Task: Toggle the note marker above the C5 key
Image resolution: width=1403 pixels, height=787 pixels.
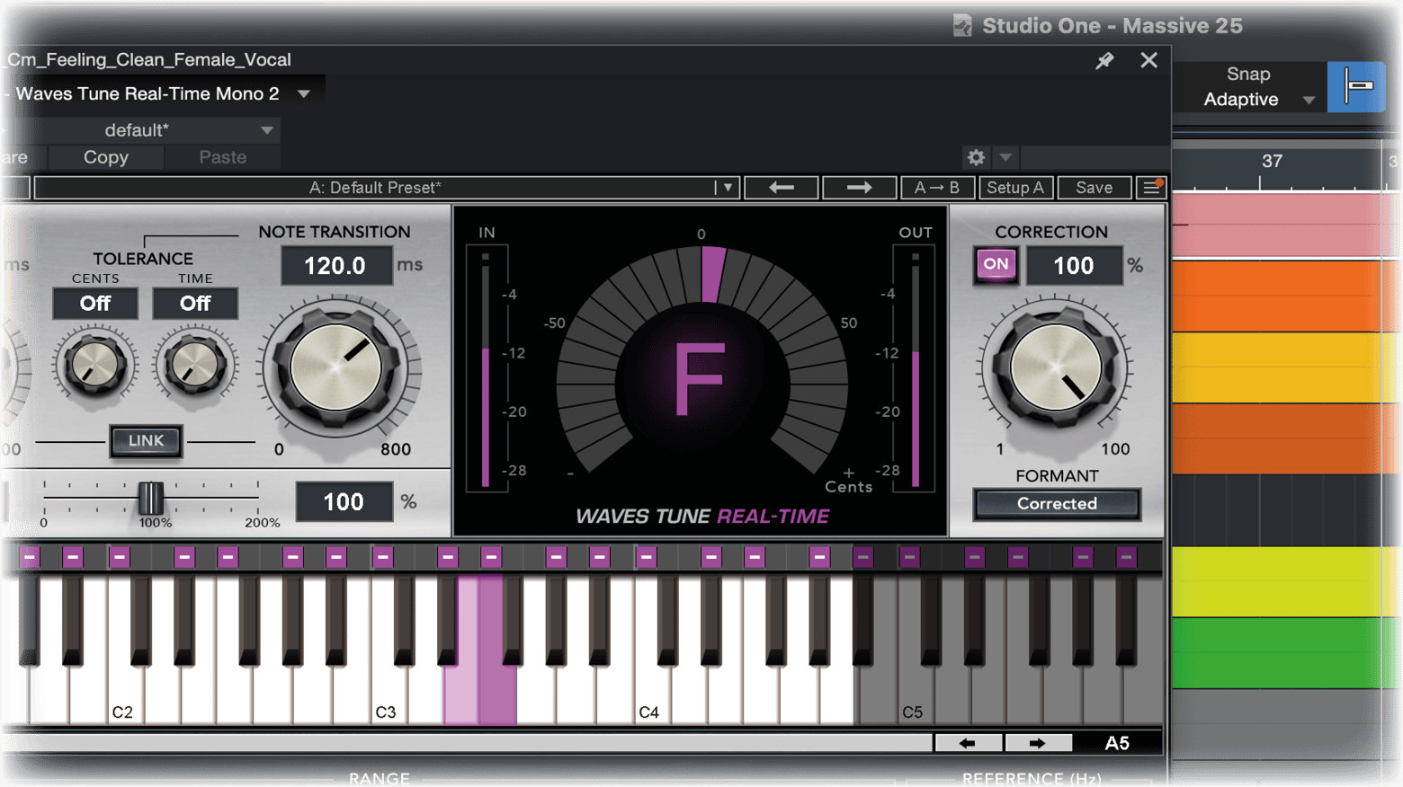Action: (909, 557)
